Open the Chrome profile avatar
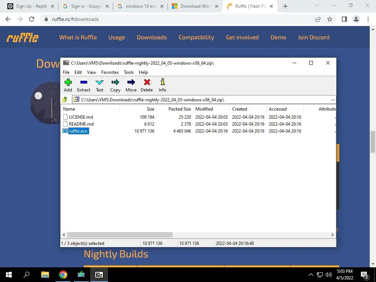Viewport: 376px width, 282px height. coord(356,19)
